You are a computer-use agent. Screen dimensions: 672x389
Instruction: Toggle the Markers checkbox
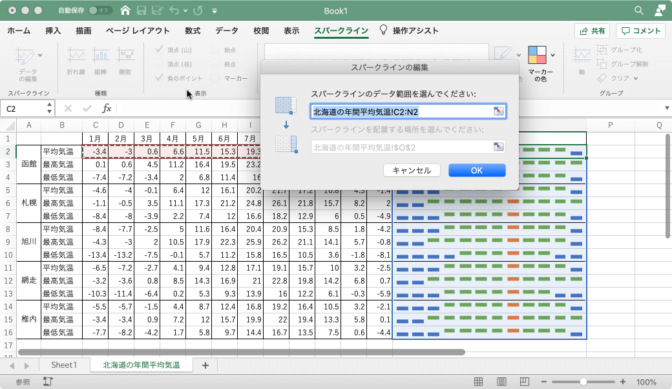point(215,78)
